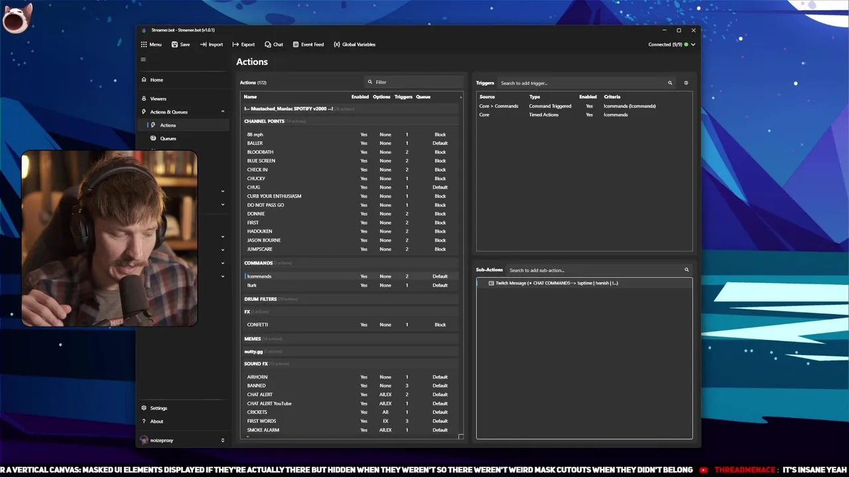Collapse the COMMANDS group header
This screenshot has height=477, width=849.
tap(350, 263)
